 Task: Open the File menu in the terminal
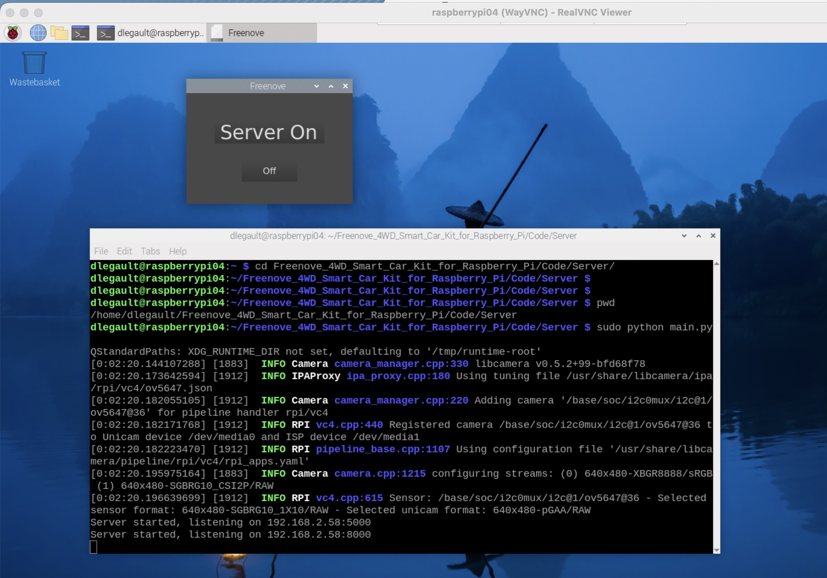(100, 251)
